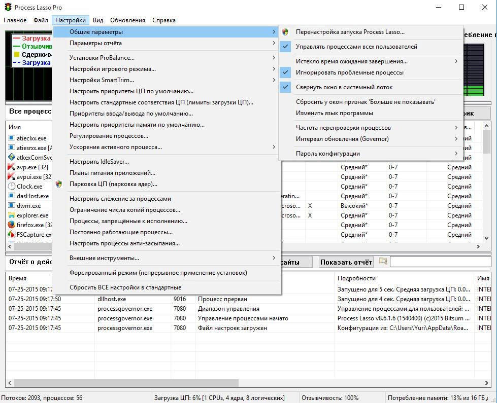
Task: Expand Интервал обновления (Governor) submenu
Action: (x=371, y=139)
